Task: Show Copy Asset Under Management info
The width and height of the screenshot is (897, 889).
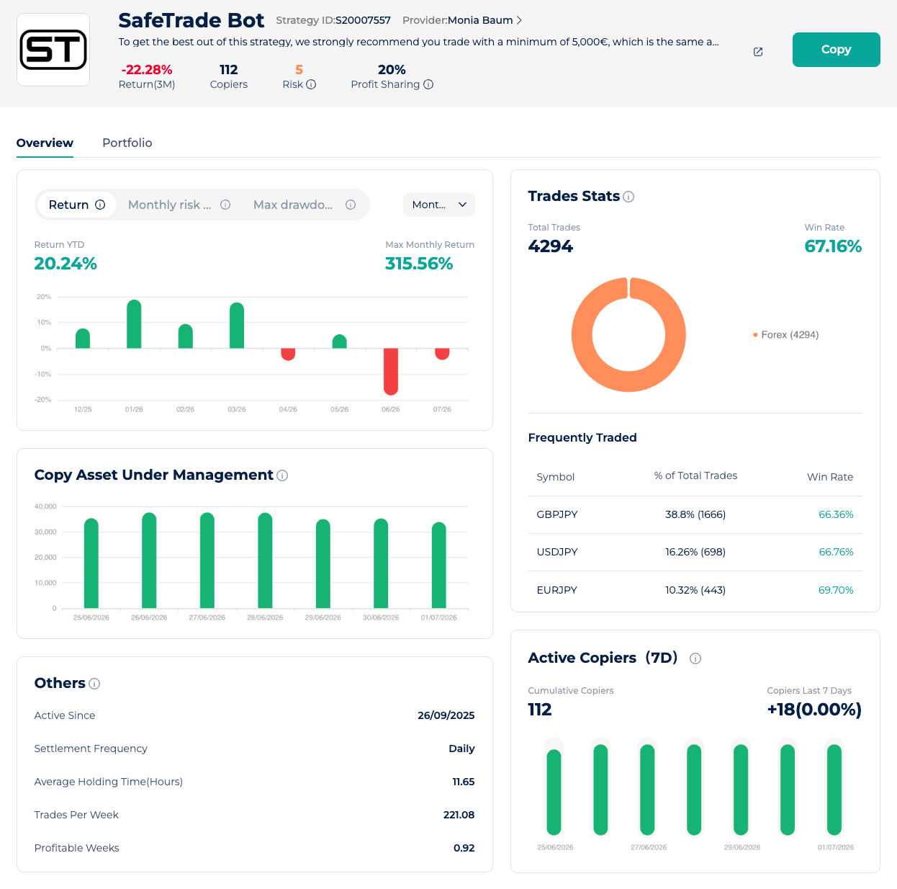Action: [x=282, y=475]
